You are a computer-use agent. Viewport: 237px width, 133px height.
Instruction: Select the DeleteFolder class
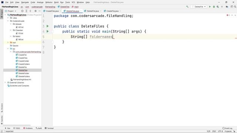[x=24, y=73]
